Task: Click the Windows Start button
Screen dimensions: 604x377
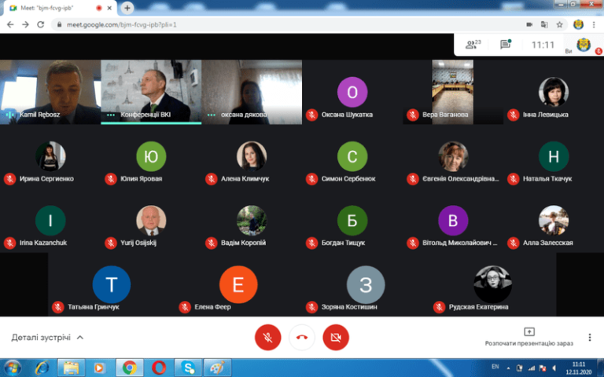Action: click(13, 368)
